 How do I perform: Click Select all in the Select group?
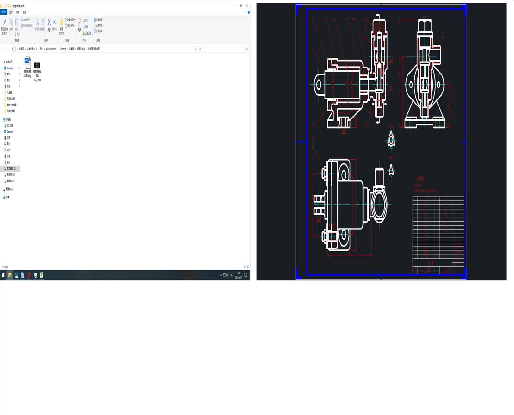coord(98,19)
